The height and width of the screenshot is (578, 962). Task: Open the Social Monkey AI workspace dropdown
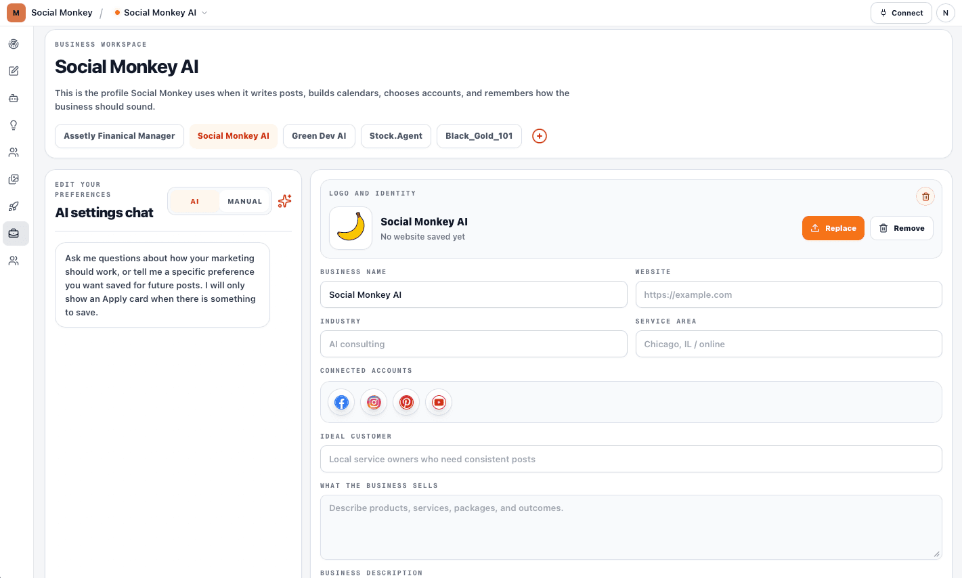(161, 13)
